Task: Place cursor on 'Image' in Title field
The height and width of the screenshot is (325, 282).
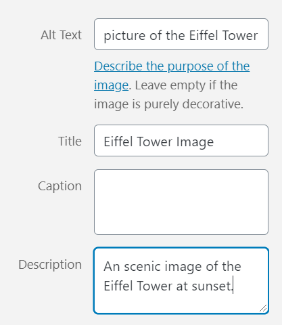Action: (195, 142)
